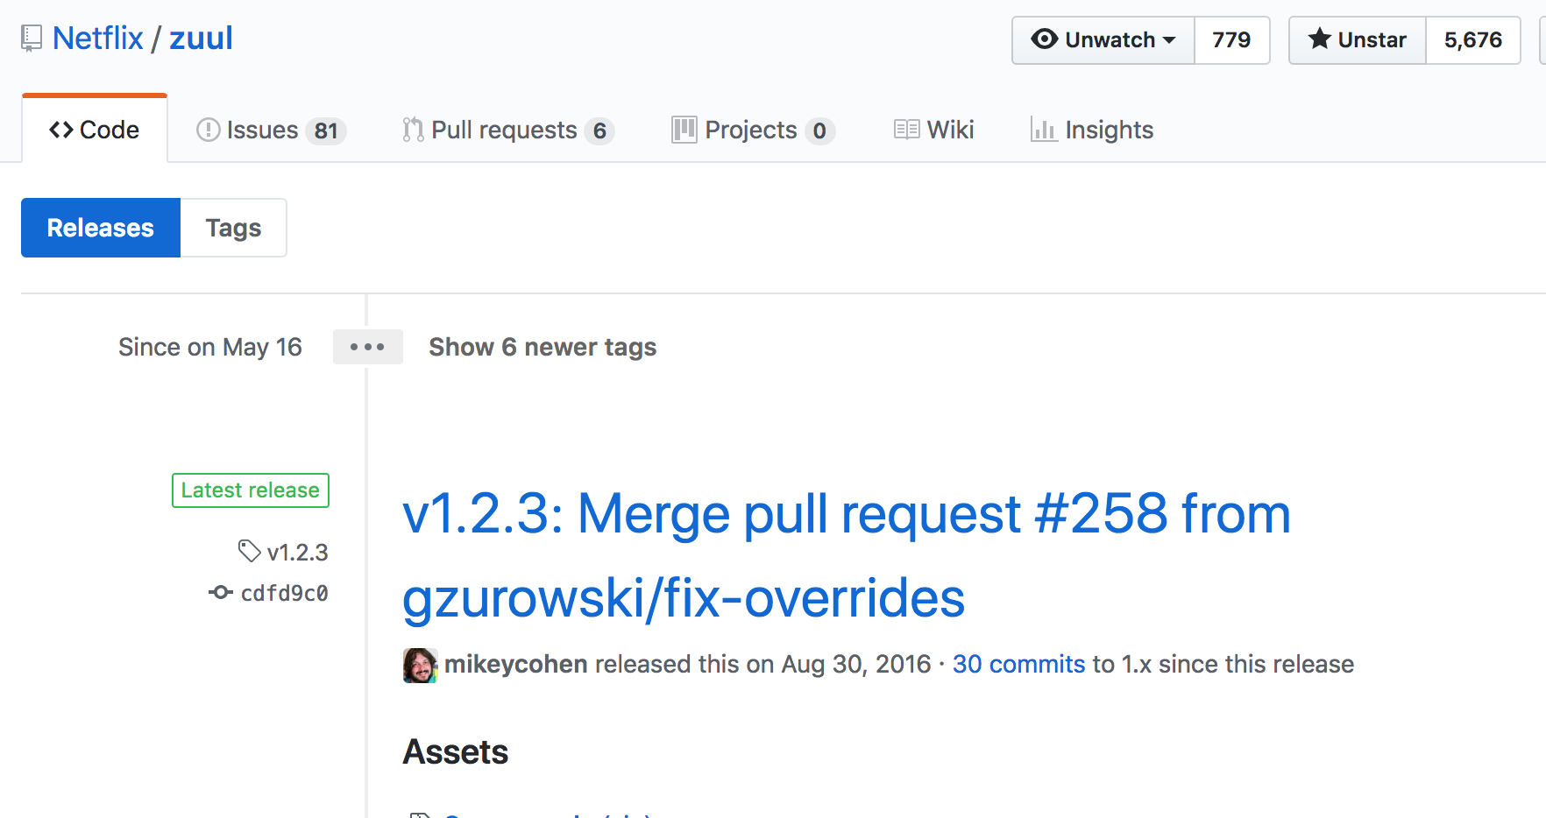Image resolution: width=1546 pixels, height=818 pixels.
Task: Click mikeycohen's avatar thumbnail
Action: 420,666
